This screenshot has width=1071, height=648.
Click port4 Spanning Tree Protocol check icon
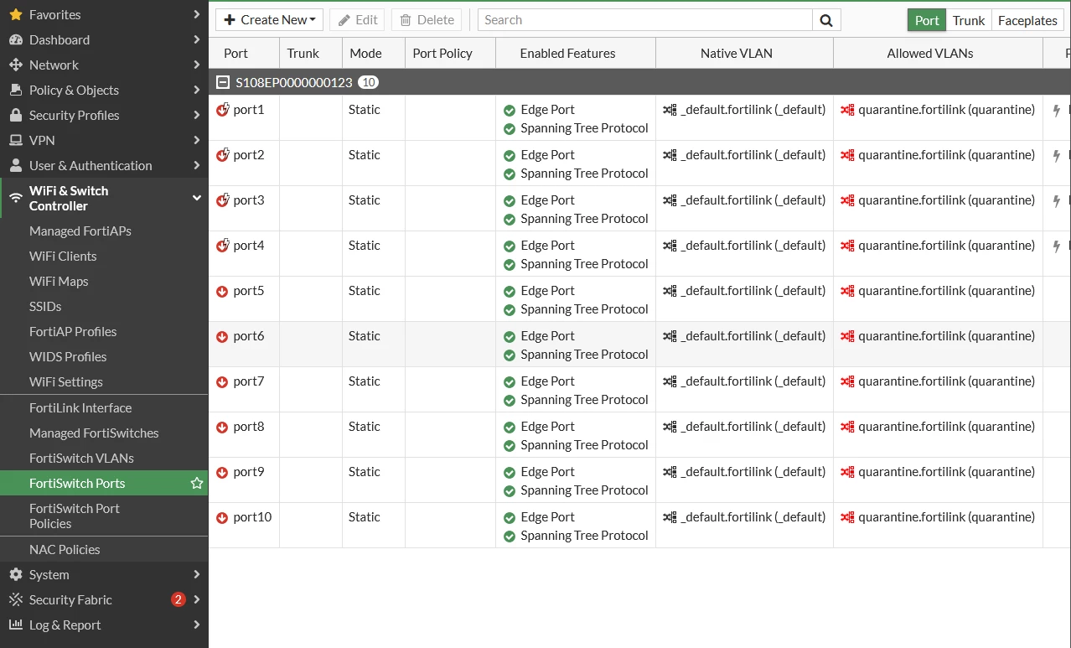coord(510,264)
